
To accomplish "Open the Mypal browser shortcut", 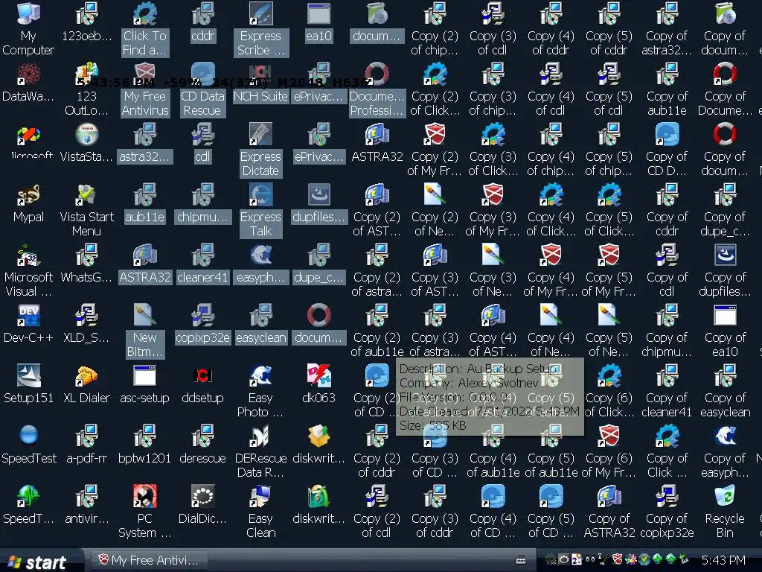I will [x=28, y=195].
